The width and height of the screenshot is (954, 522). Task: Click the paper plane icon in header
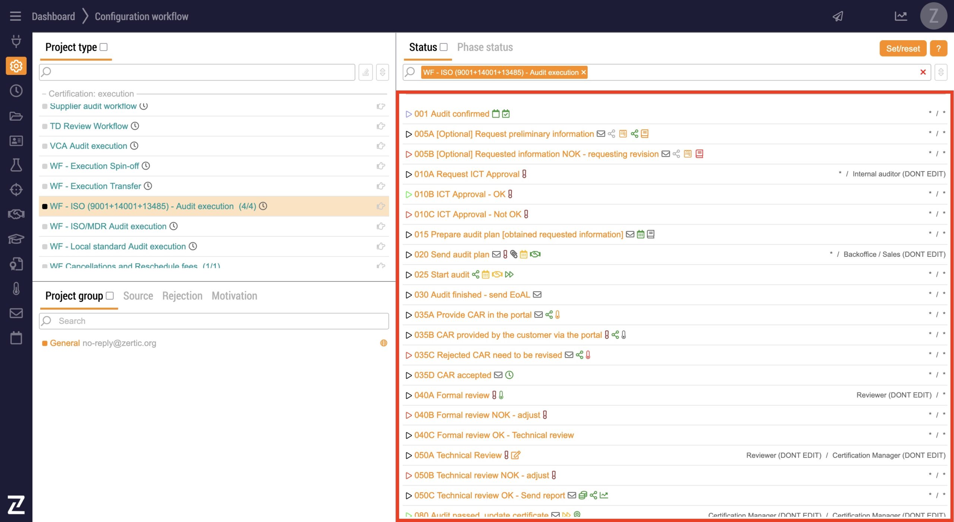coord(838,16)
